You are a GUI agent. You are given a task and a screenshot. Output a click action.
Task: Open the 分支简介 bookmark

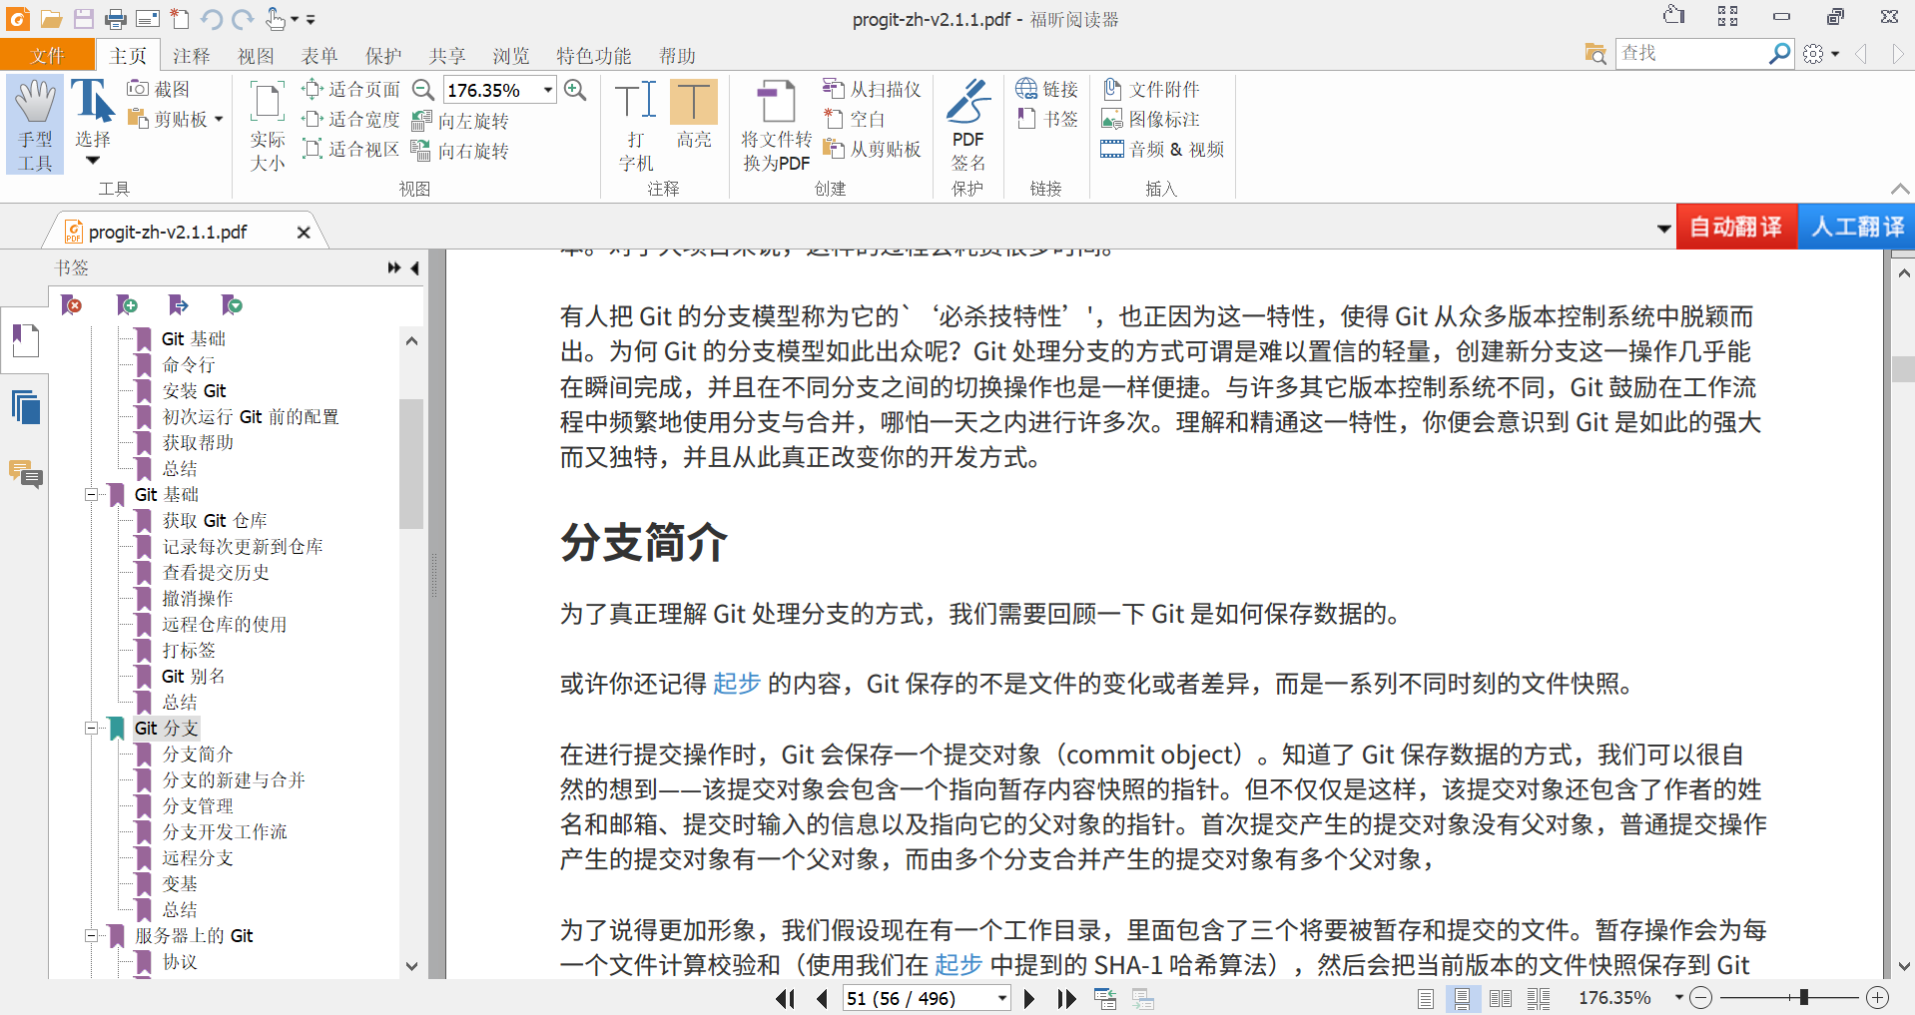pos(198,754)
